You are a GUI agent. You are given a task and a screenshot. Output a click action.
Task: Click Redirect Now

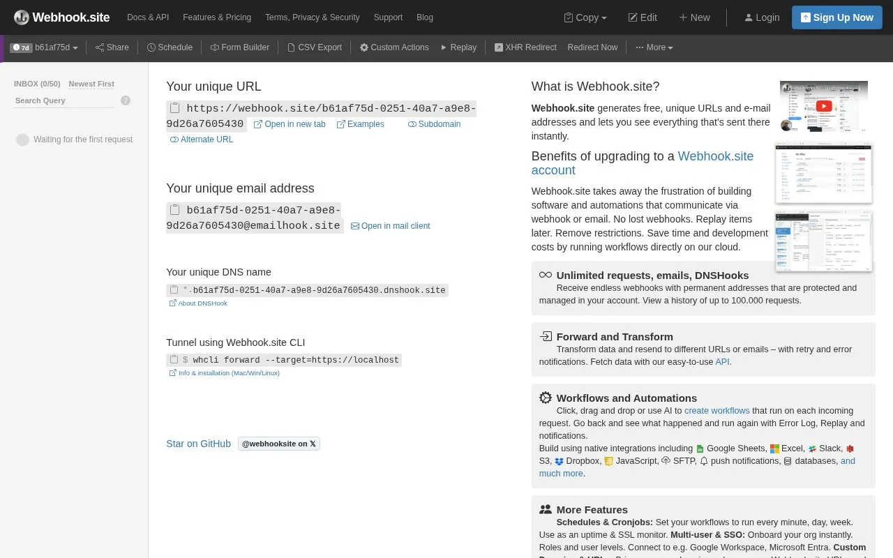tap(592, 47)
